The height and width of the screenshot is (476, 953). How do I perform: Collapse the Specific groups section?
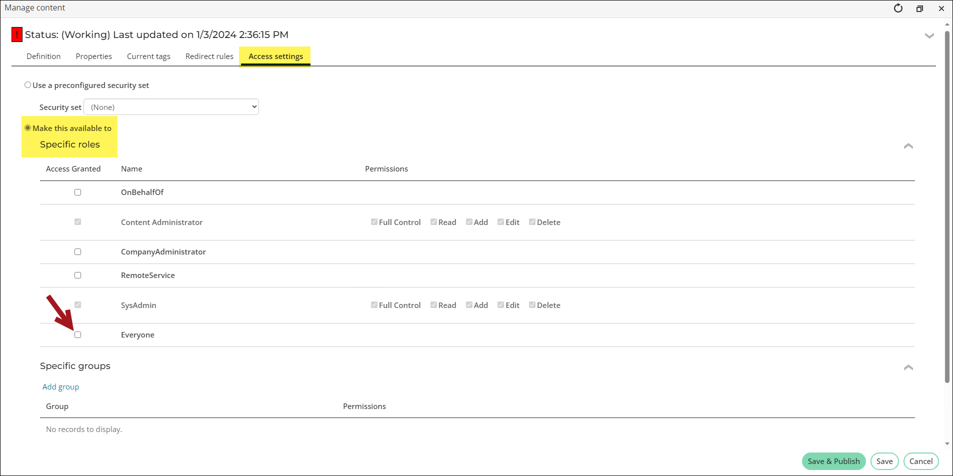tap(908, 367)
